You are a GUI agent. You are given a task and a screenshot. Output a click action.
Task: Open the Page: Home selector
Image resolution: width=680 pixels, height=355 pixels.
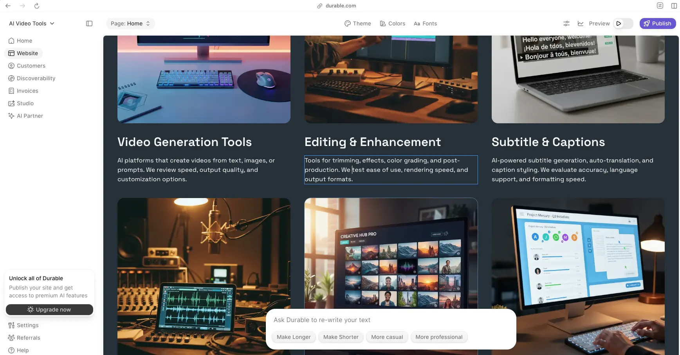coord(130,23)
